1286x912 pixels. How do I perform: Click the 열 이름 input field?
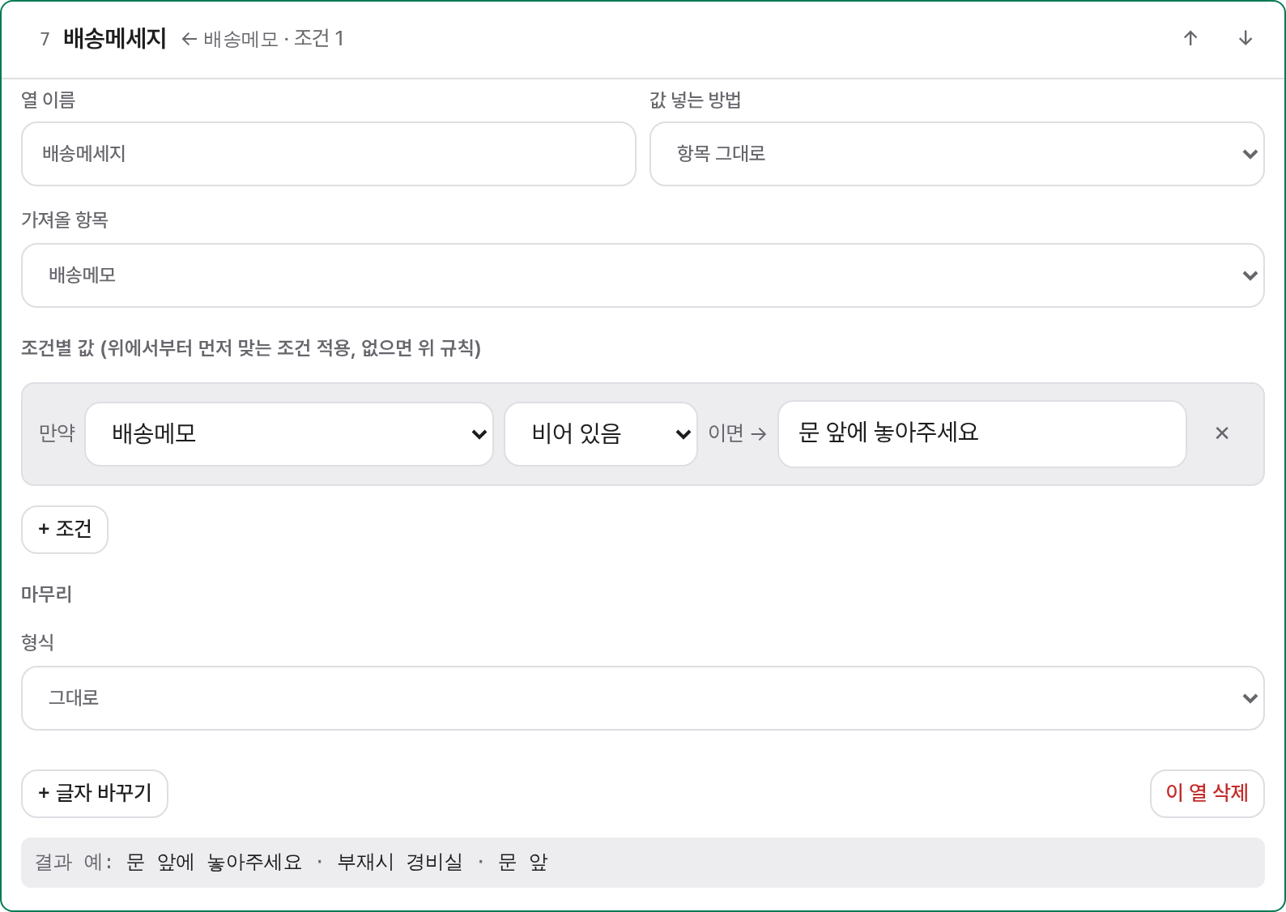coord(328,154)
